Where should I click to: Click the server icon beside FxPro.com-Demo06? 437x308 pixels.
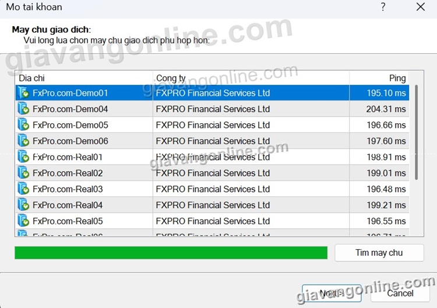point(23,141)
